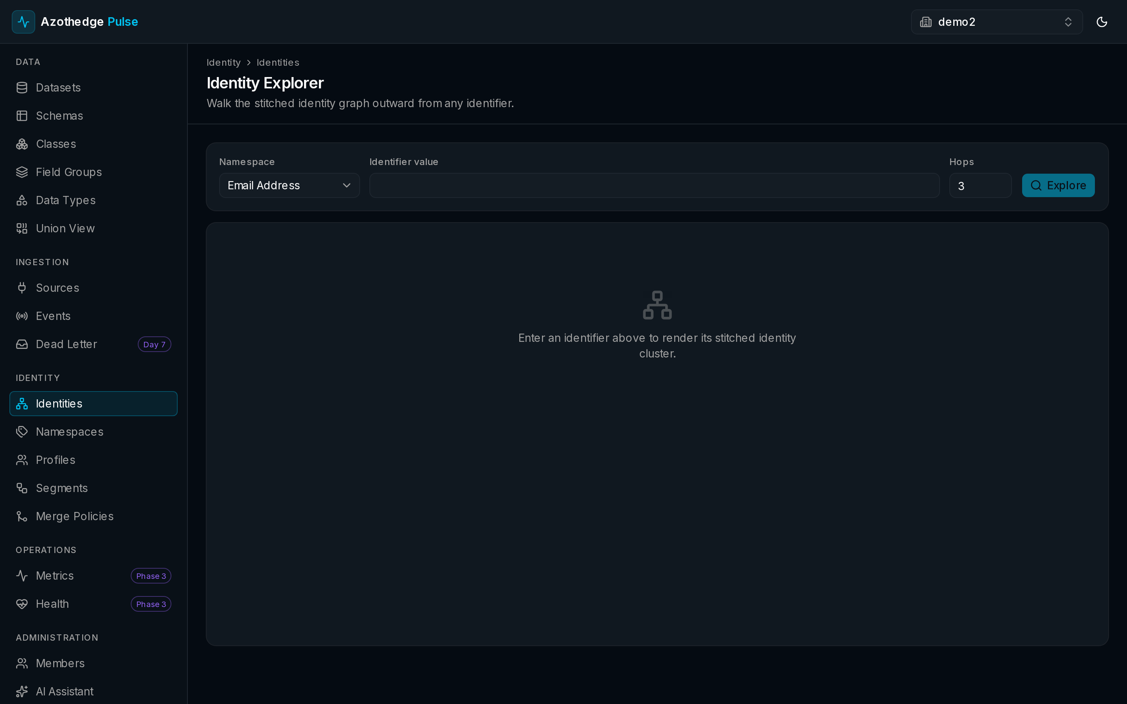Click the Events broadcast icon

tap(22, 316)
